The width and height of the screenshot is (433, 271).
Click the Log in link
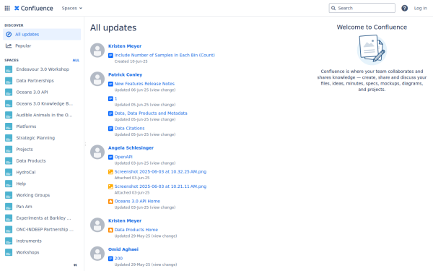tap(420, 8)
